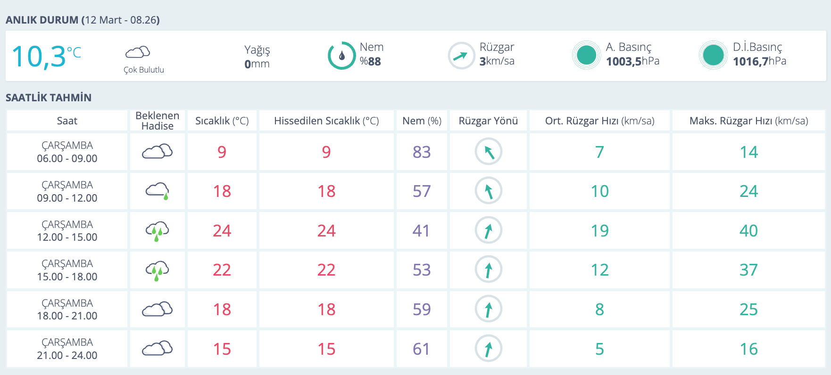Viewport: 831px width, 375px height.
Task: Click the 06.00 - 09.00 wind direction arrow
Action: point(488,152)
